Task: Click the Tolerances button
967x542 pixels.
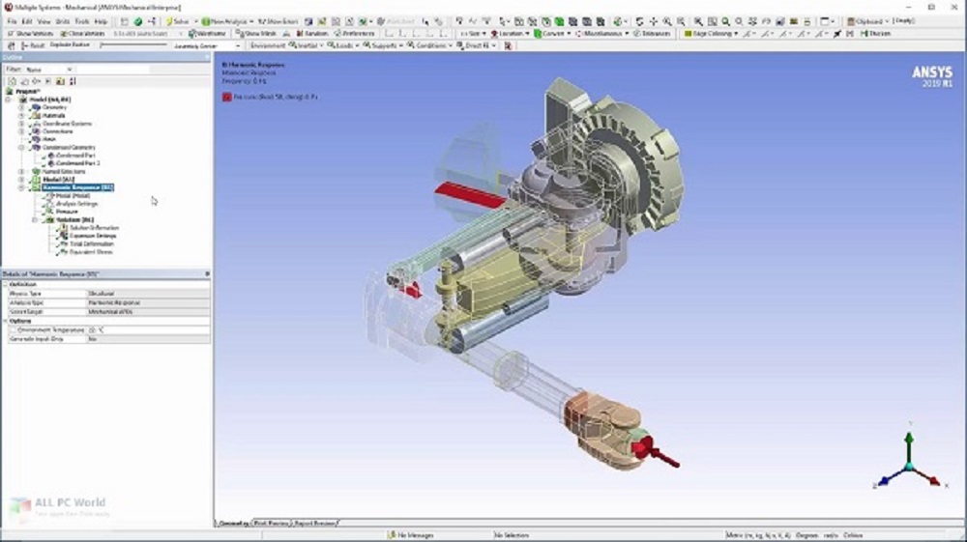Action: (652, 33)
